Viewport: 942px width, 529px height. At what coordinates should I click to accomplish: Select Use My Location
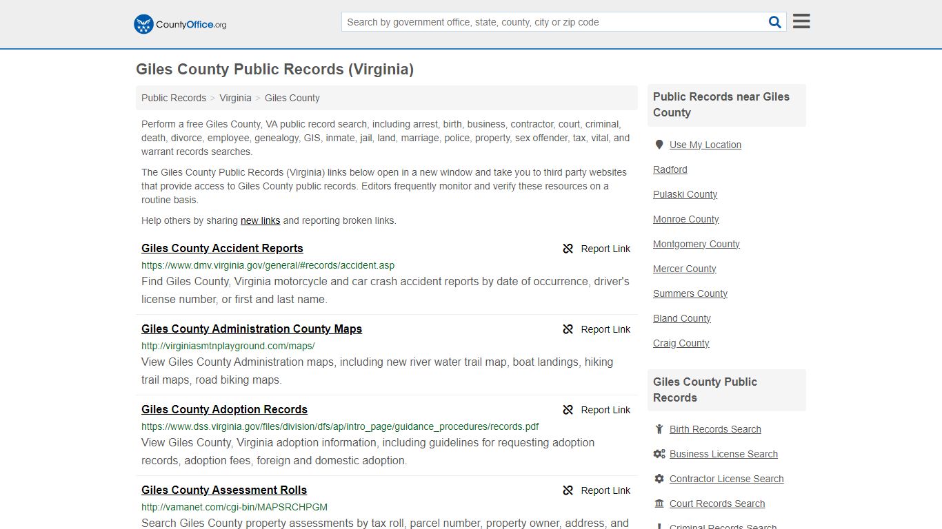click(705, 145)
